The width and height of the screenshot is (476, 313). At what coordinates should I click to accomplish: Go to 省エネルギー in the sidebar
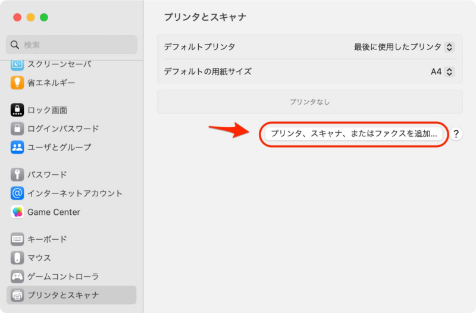click(x=51, y=83)
